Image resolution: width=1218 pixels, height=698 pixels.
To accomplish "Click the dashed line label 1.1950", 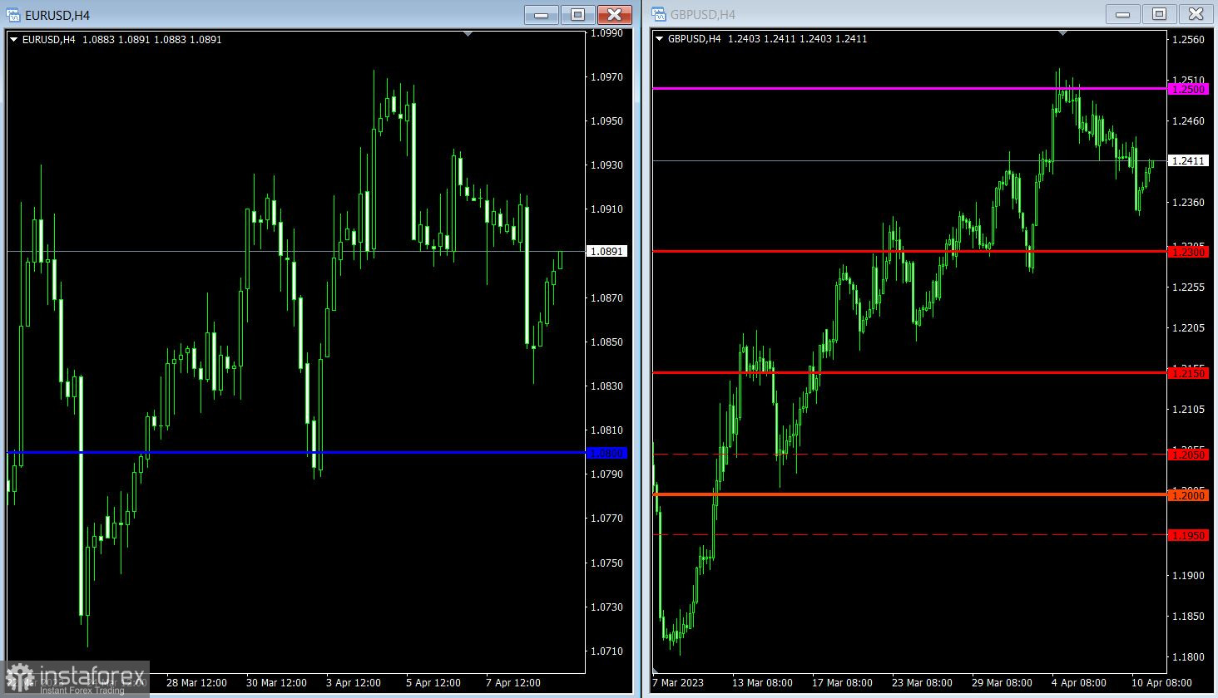I will click(x=1188, y=536).
